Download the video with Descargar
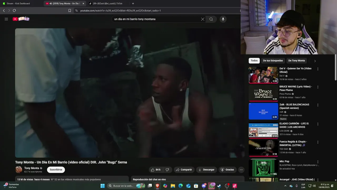 pyautogui.click(x=206, y=170)
